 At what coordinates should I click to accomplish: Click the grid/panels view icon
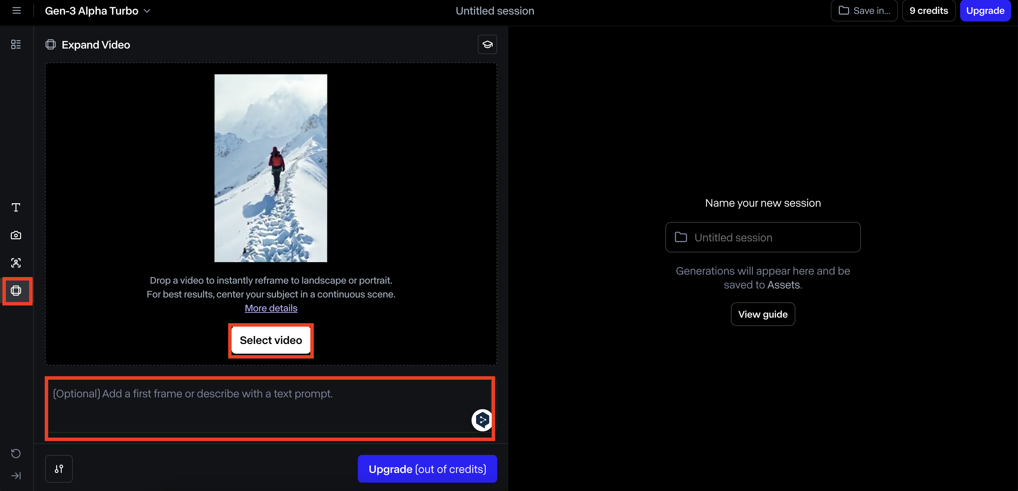[16, 44]
